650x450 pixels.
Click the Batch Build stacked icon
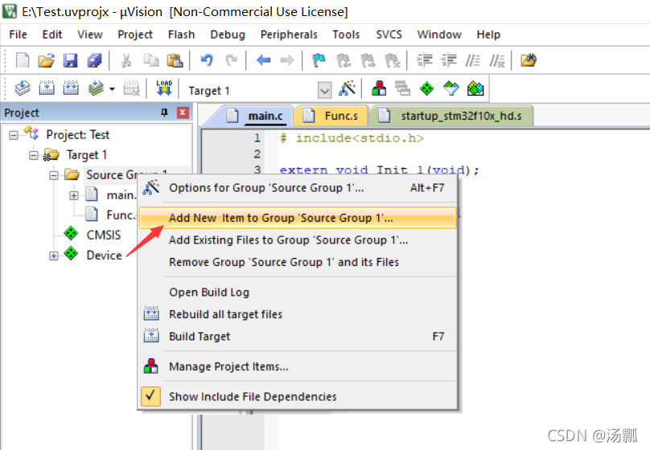96,88
